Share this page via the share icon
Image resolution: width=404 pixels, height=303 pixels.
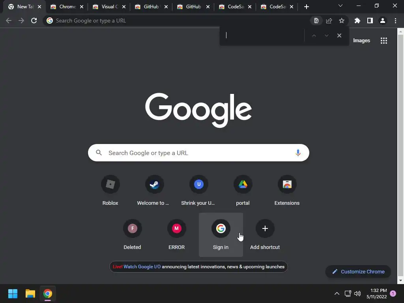click(329, 21)
